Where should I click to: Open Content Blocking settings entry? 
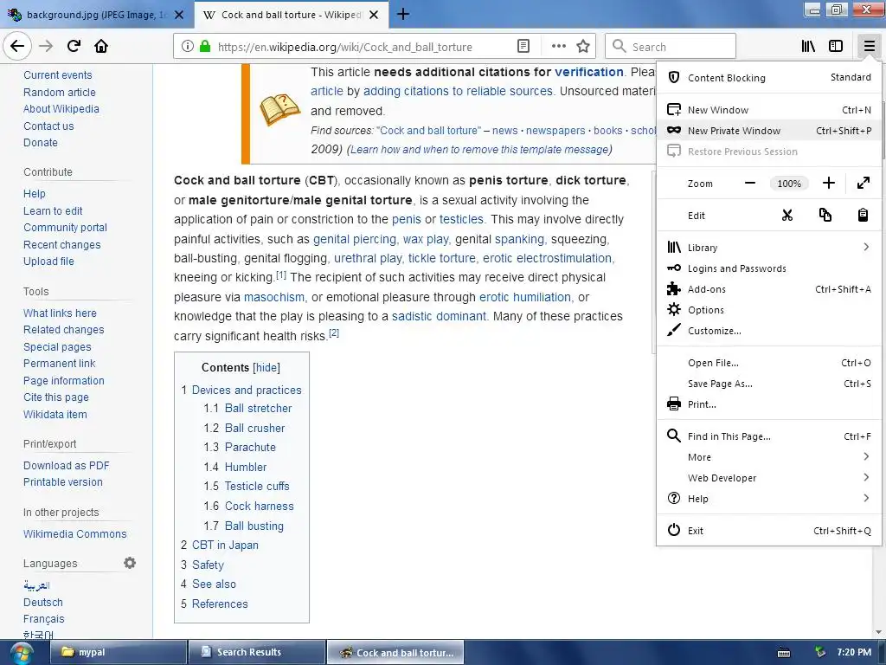tap(769, 77)
